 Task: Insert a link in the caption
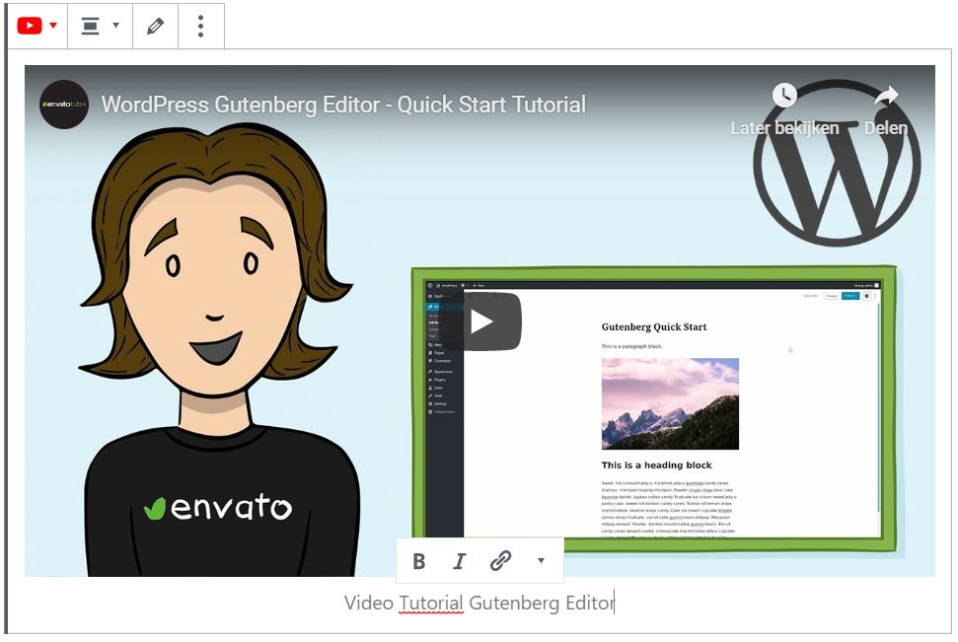pyautogui.click(x=500, y=561)
